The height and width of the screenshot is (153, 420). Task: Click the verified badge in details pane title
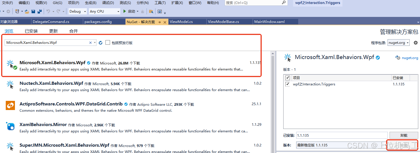(378, 58)
